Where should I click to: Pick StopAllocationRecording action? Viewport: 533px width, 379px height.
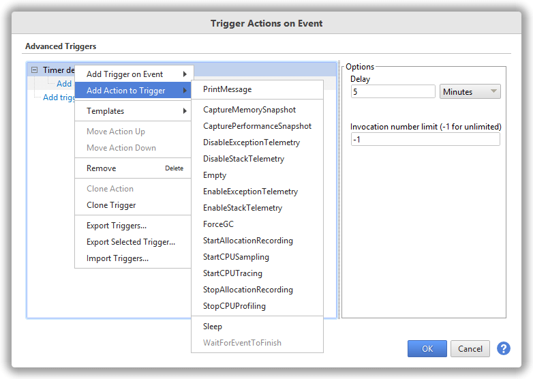(x=258, y=289)
